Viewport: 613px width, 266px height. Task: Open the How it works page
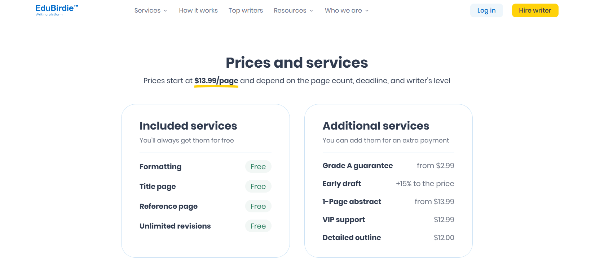pyautogui.click(x=198, y=10)
